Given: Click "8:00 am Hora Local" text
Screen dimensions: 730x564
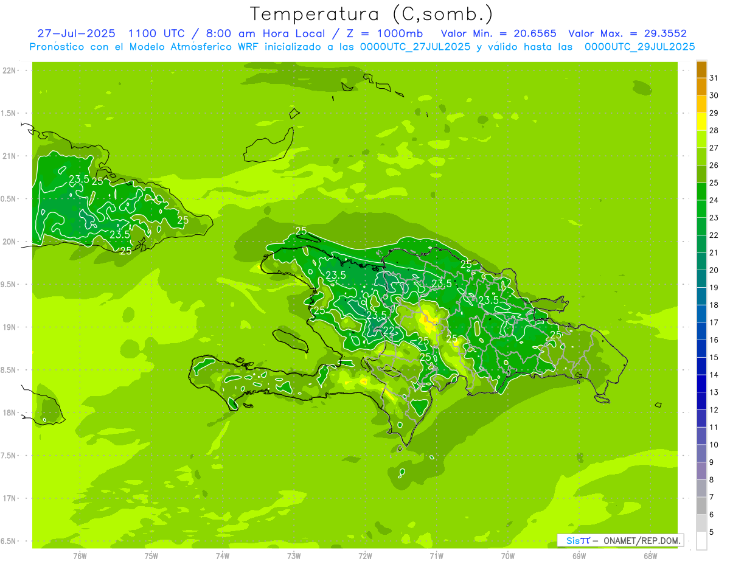Looking at the screenshot, I should pos(266,33).
